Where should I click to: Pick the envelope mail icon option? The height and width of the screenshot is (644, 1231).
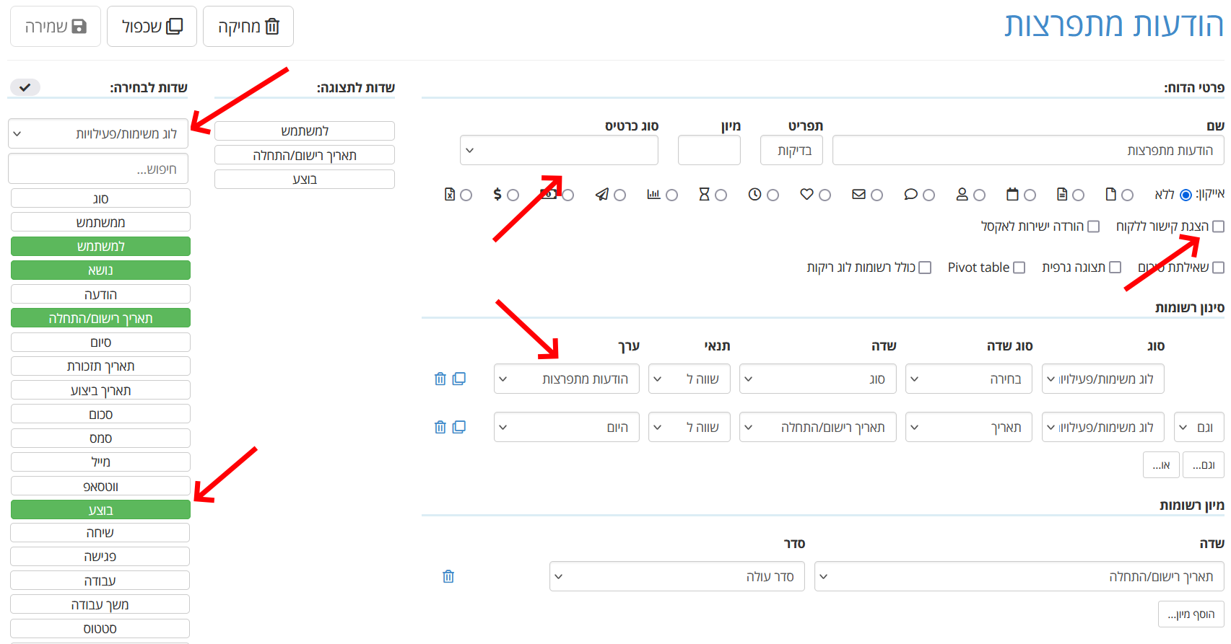point(877,195)
